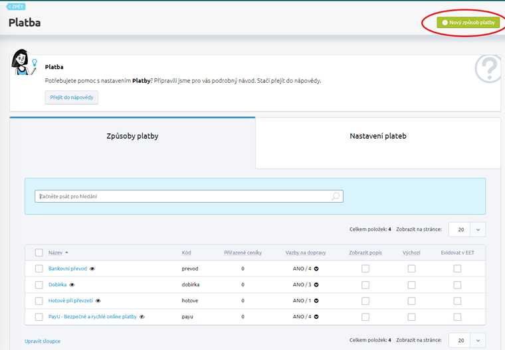This screenshot has width=505, height=350.
Task: Click the search magnifier icon
Action: tap(336, 196)
